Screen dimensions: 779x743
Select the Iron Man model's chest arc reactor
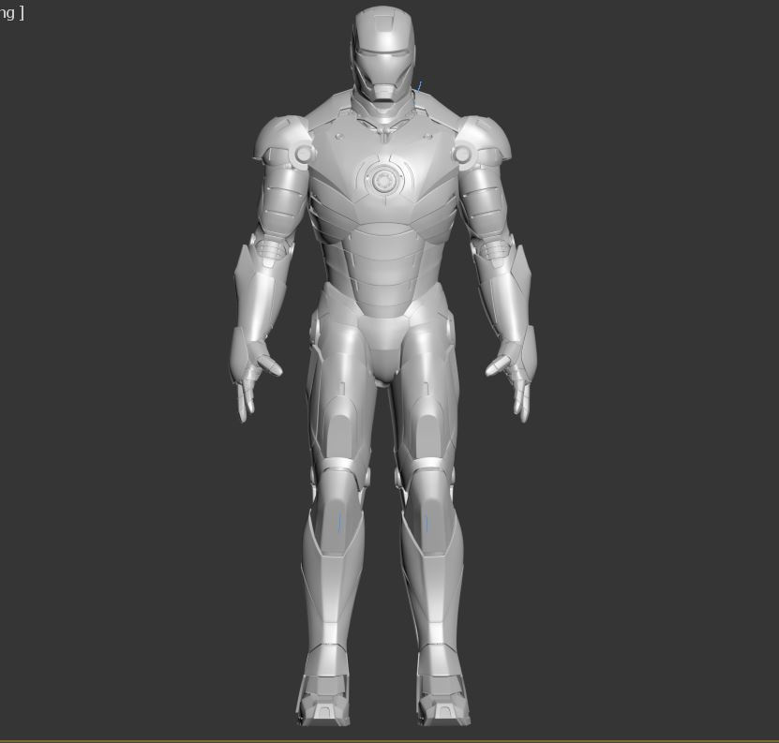382,180
